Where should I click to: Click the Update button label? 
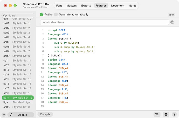(x=22, y=115)
